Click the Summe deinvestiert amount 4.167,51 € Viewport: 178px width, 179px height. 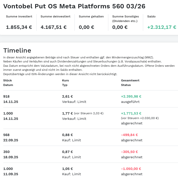(x=54, y=27)
